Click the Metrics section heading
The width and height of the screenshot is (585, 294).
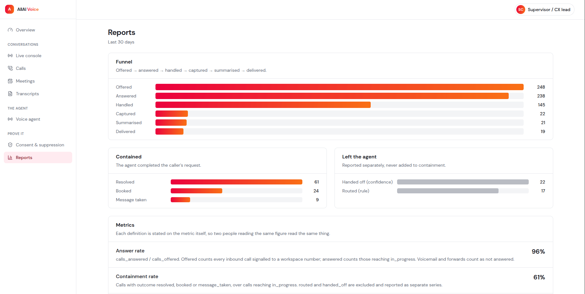pyautogui.click(x=125, y=225)
